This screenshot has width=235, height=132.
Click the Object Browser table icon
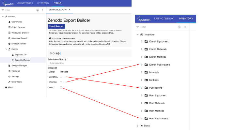(9, 27)
